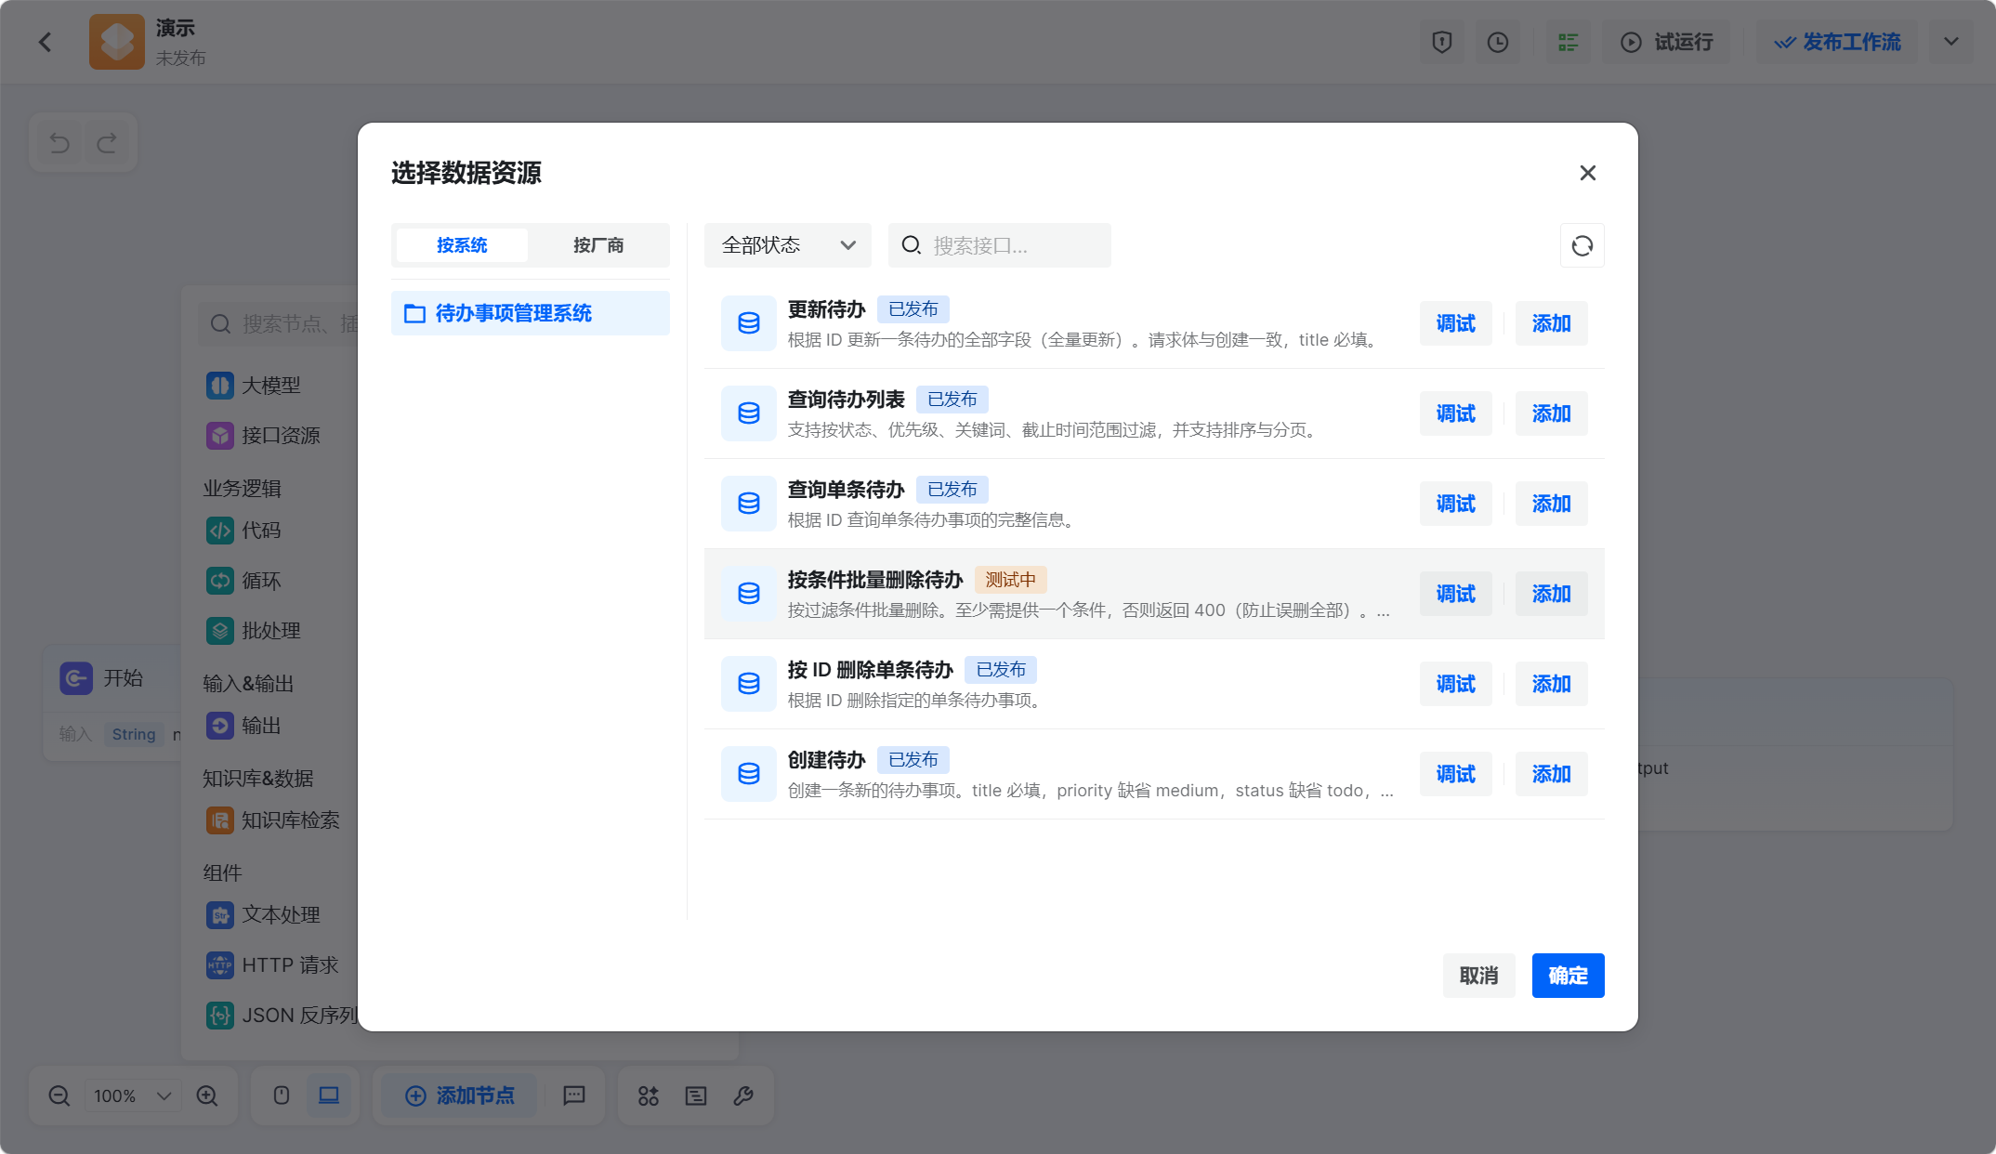This screenshot has height=1154, width=1996.
Task: Click 调试 for 按条件批量删除待办
Action: point(1455,594)
